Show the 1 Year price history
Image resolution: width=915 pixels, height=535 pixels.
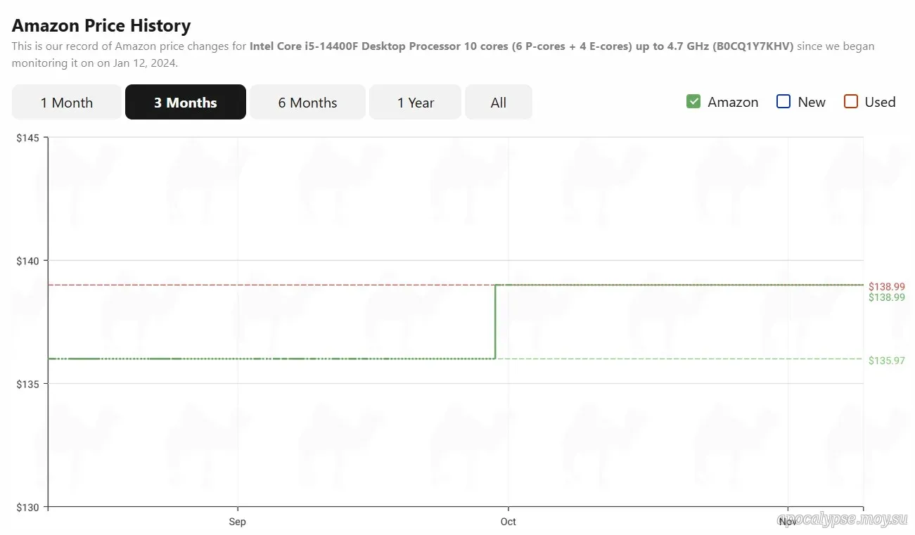tap(415, 103)
